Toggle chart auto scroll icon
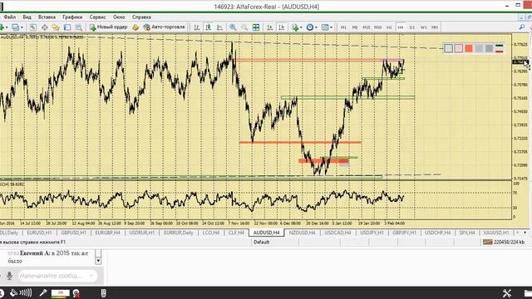The image size is (532, 299). 270,27
